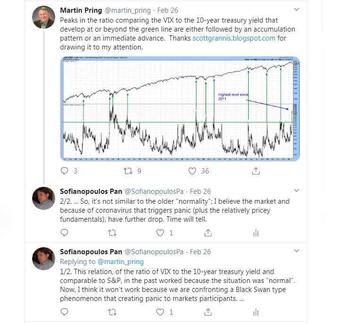View analytics for the 1/2 tweet
Viewport: 343px width, 324px height.
256,312
